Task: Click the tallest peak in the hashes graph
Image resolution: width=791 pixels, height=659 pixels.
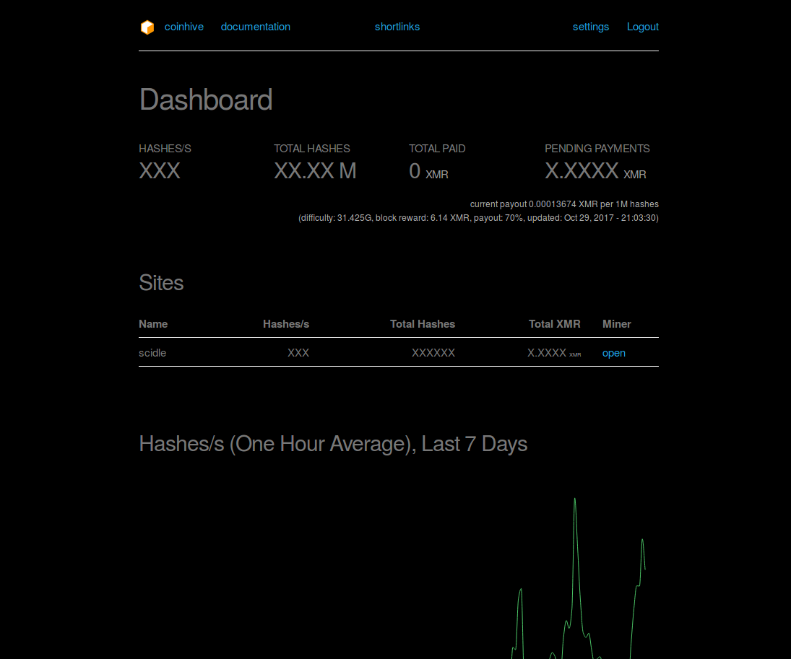Action: 574,499
